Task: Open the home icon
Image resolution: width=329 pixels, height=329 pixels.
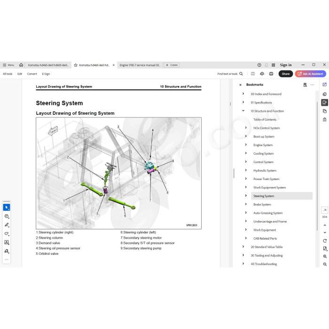Action: (21, 65)
